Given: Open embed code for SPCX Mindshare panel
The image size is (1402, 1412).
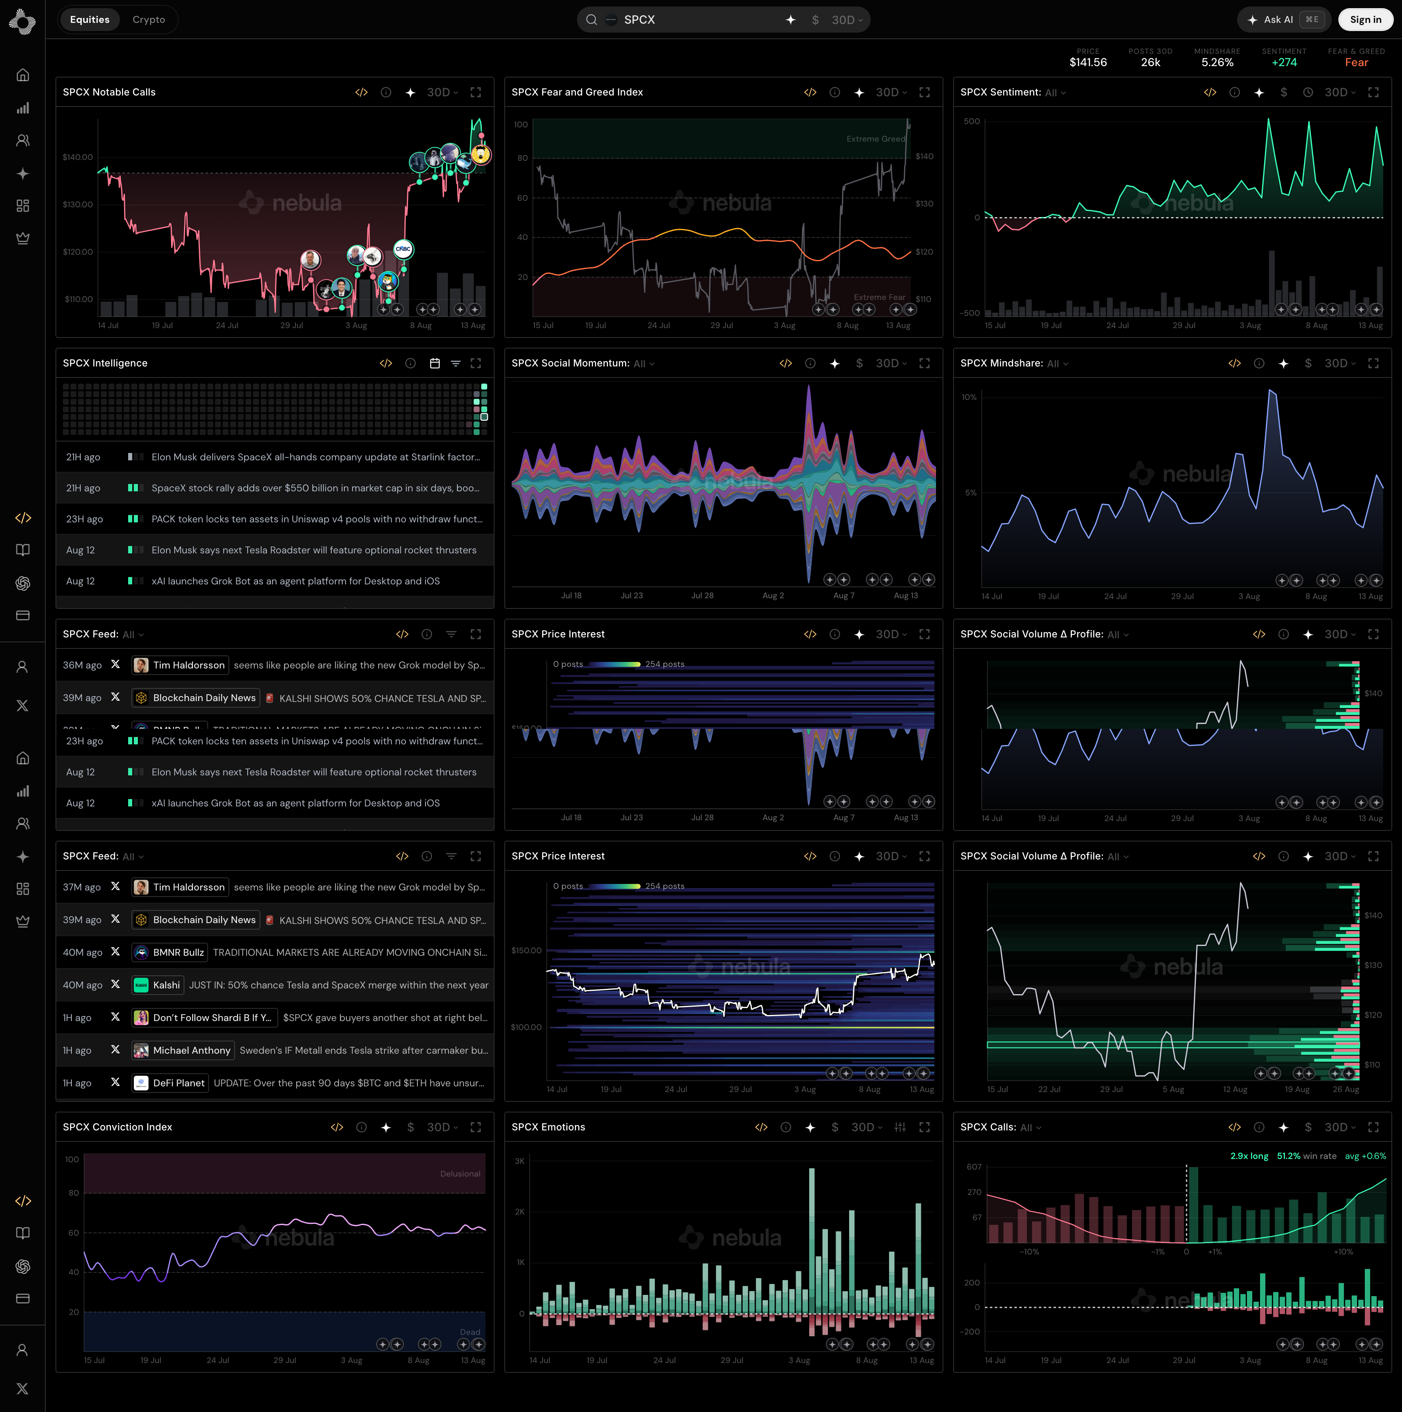Looking at the screenshot, I should click(x=1235, y=363).
